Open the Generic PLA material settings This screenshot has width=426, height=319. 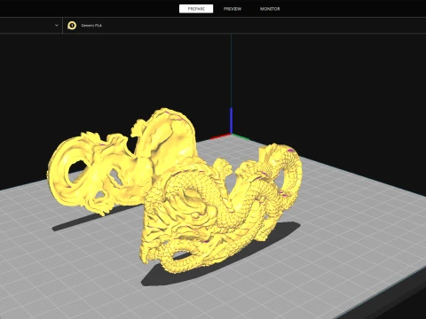coord(91,26)
